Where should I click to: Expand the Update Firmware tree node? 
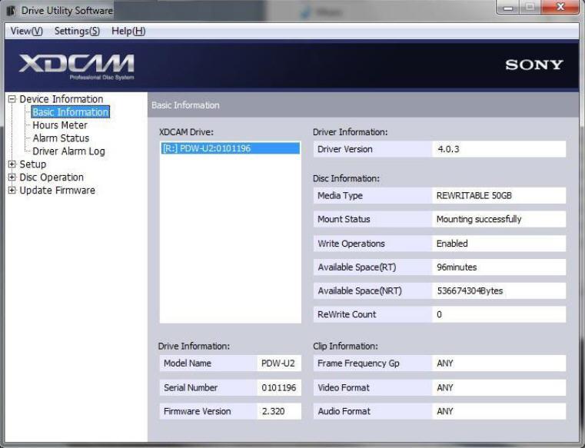(x=12, y=191)
